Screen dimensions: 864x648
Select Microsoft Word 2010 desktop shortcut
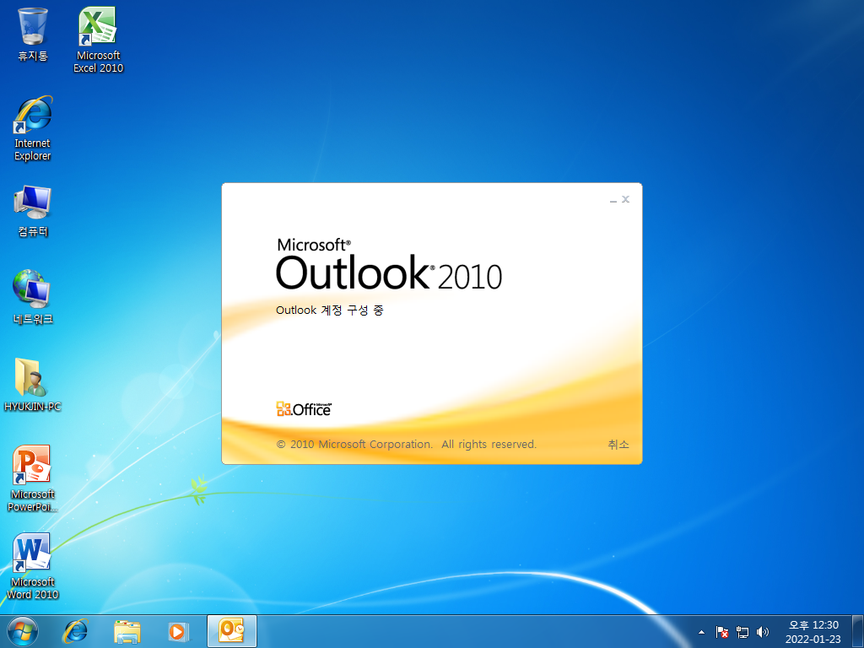(33, 566)
